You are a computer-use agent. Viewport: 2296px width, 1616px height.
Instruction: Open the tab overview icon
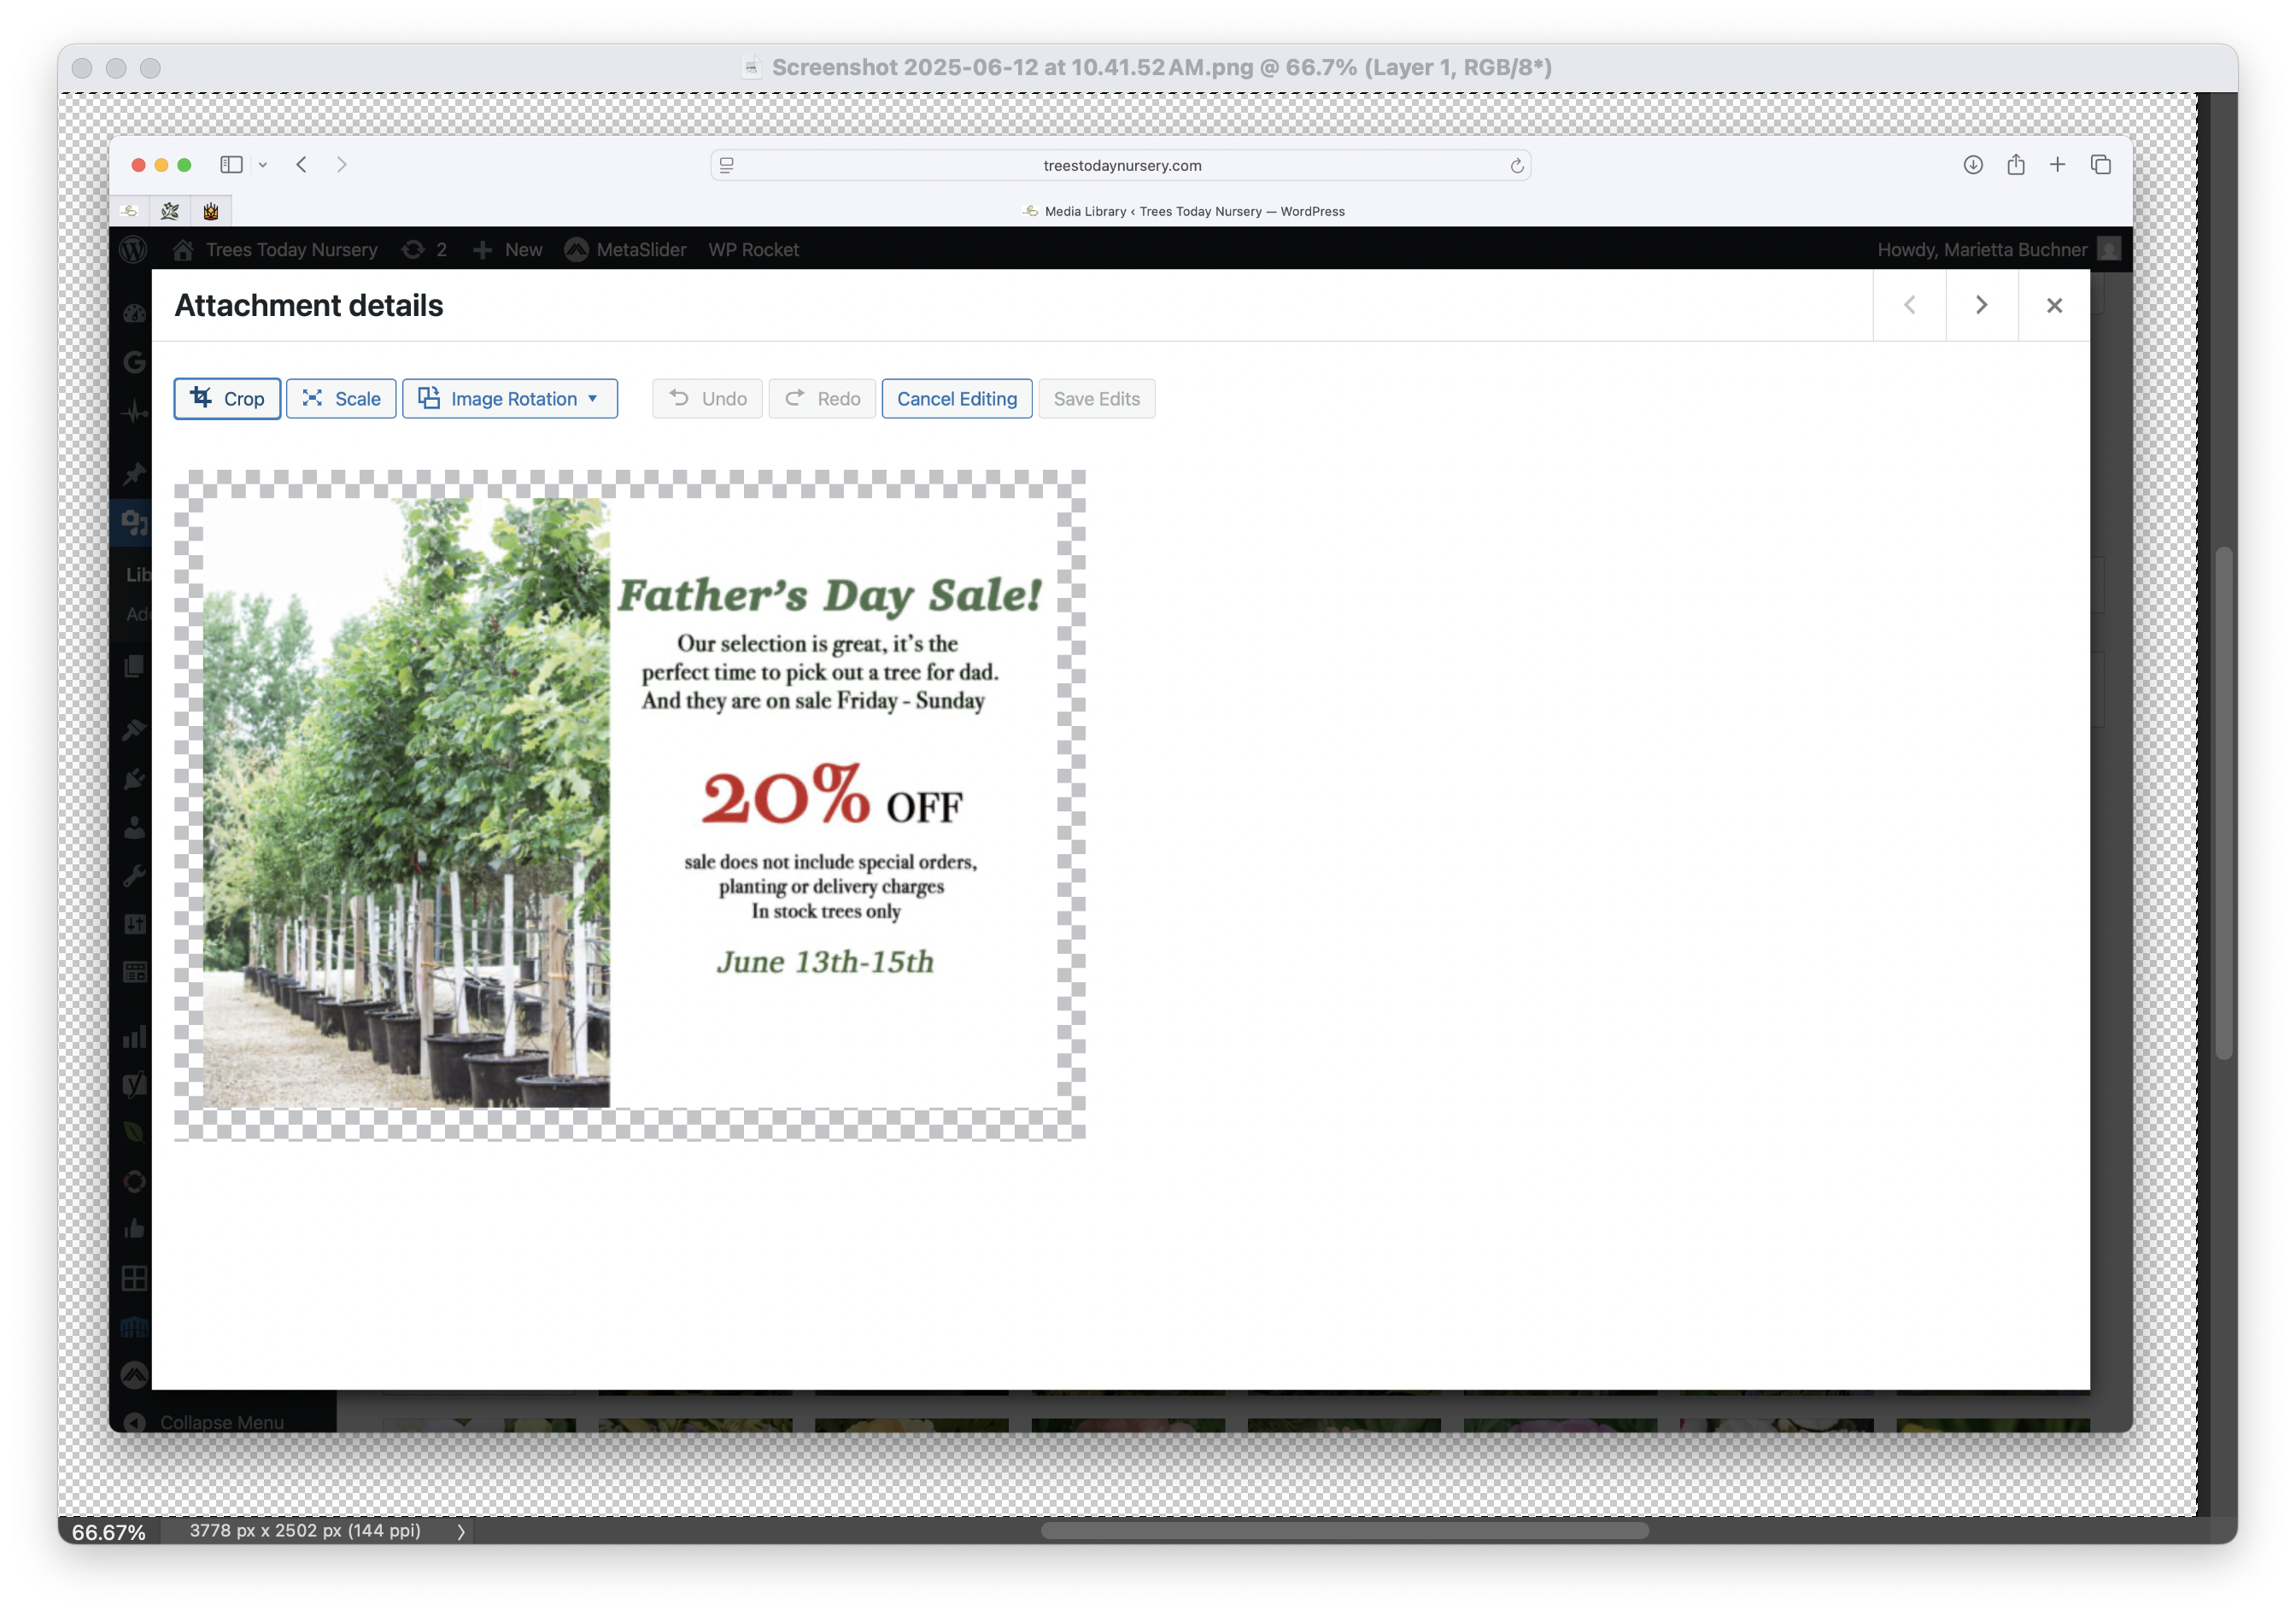tap(2101, 164)
